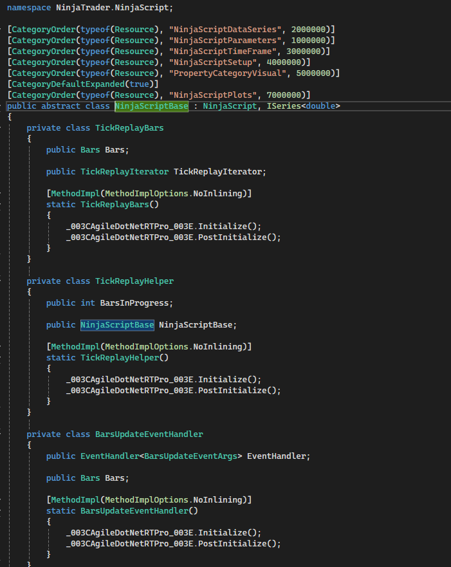Click Resource on the NinjaScriptPlots line

134,95
